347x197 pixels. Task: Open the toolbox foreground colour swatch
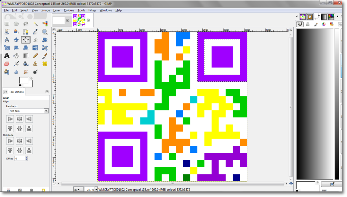pos(24,80)
